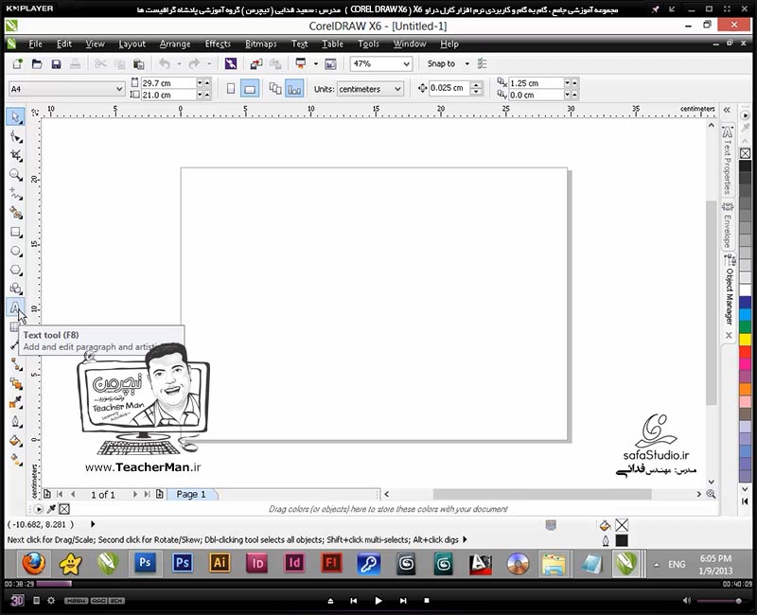Screen dimensions: 757x615
Task: Expand status bar hints arrow
Action: [x=465, y=539]
